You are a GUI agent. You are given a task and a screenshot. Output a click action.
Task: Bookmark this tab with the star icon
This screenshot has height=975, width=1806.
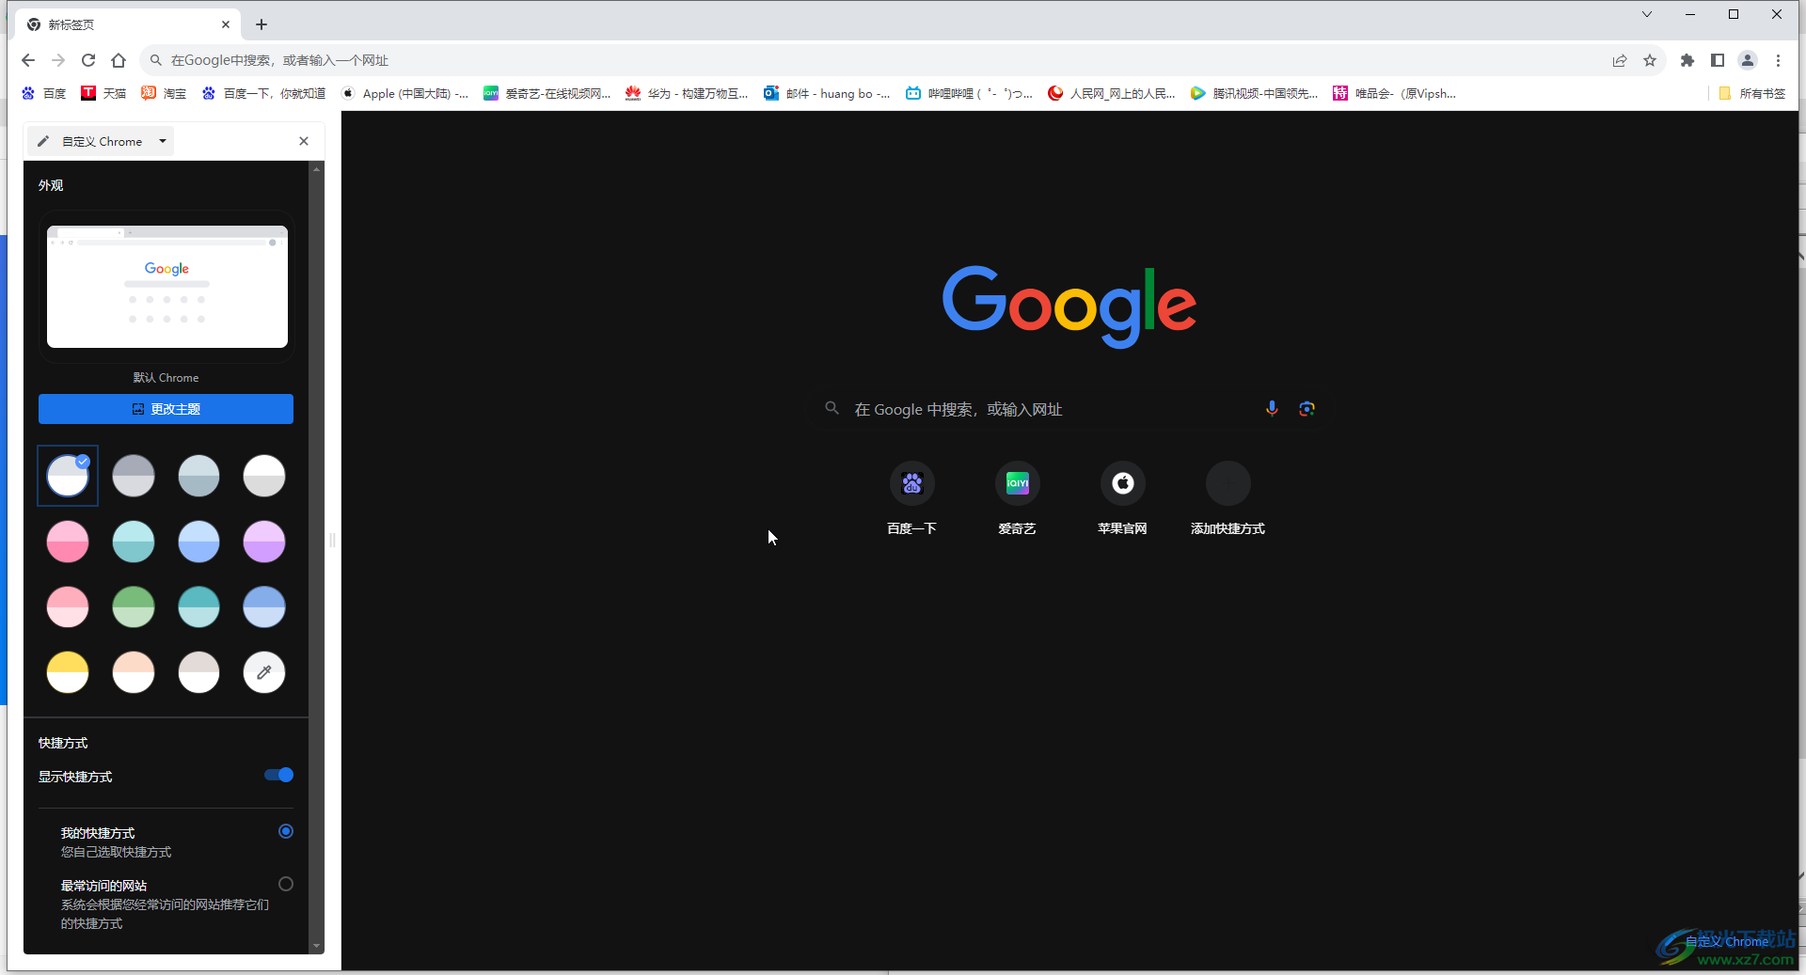[x=1650, y=60]
